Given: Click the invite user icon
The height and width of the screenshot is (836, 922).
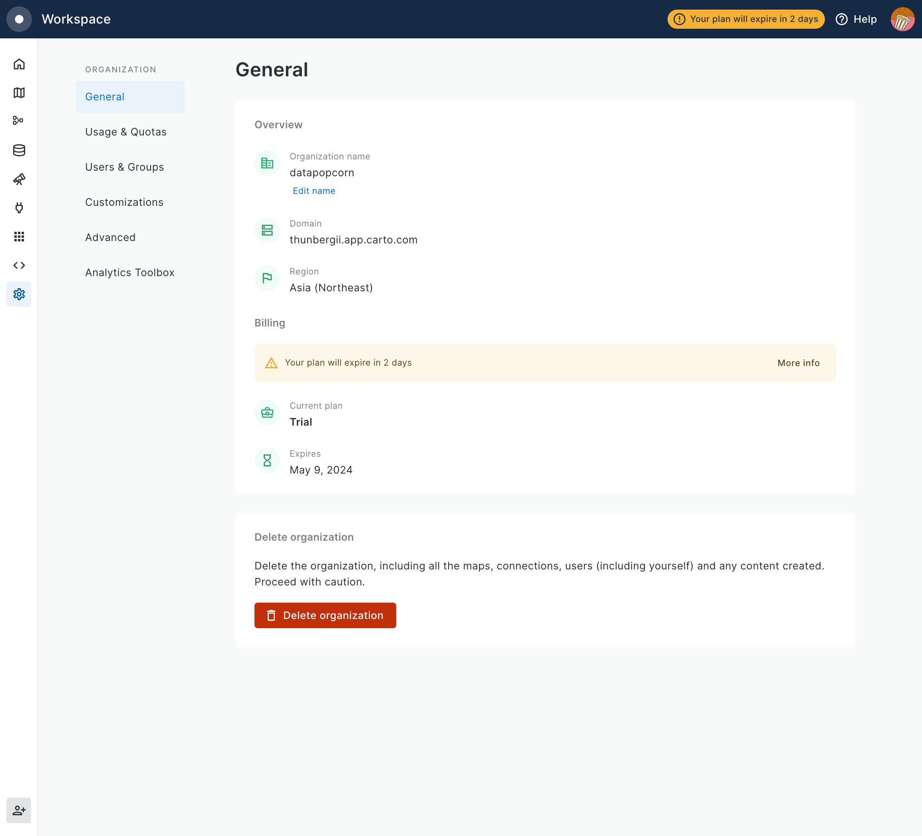Looking at the screenshot, I should click(x=19, y=810).
